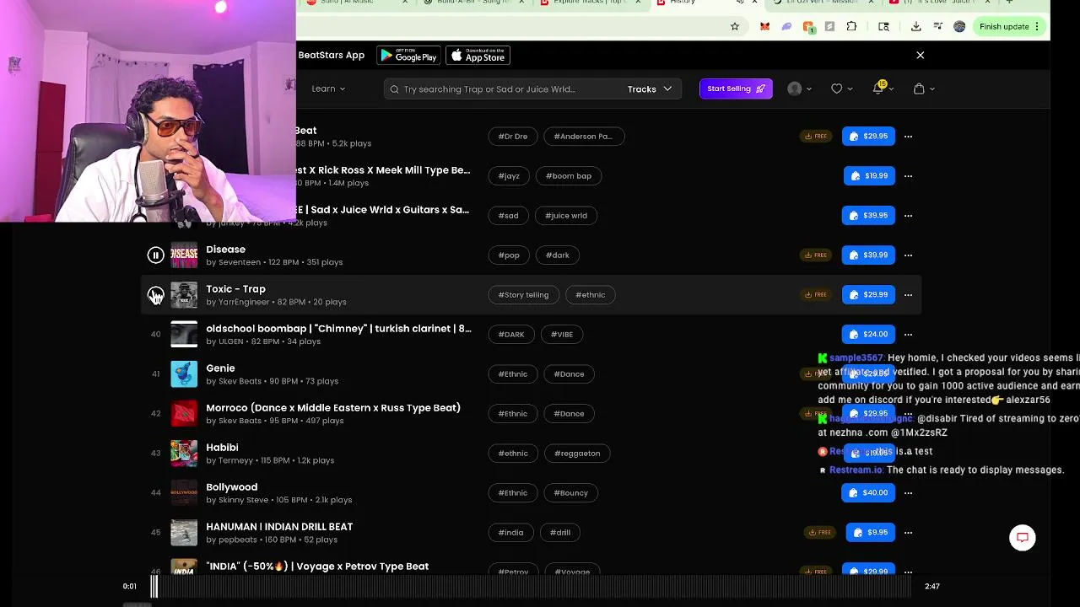Switch to Lil Uzi Vert tab
The width and height of the screenshot is (1080, 607).
point(821,3)
